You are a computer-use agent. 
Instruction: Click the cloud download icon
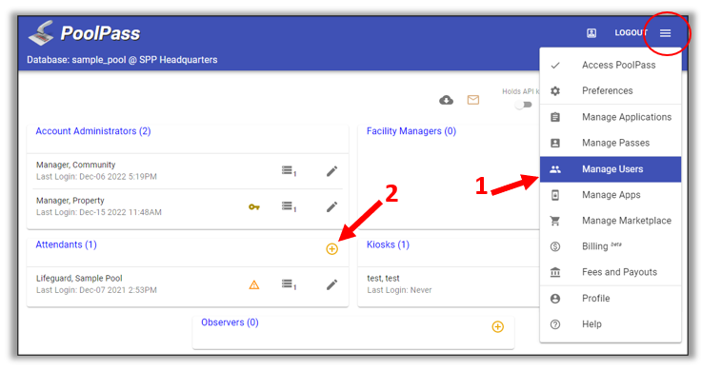point(446,100)
